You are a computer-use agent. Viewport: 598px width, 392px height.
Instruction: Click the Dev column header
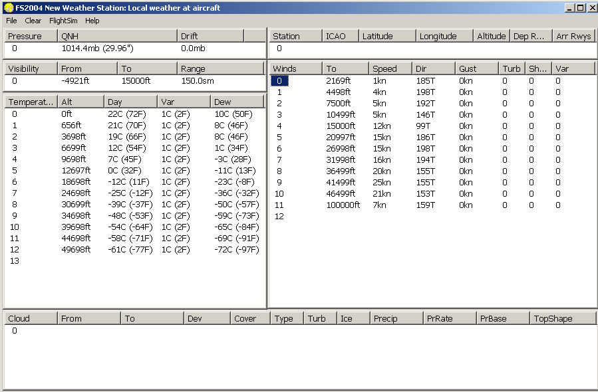pyautogui.click(x=207, y=318)
